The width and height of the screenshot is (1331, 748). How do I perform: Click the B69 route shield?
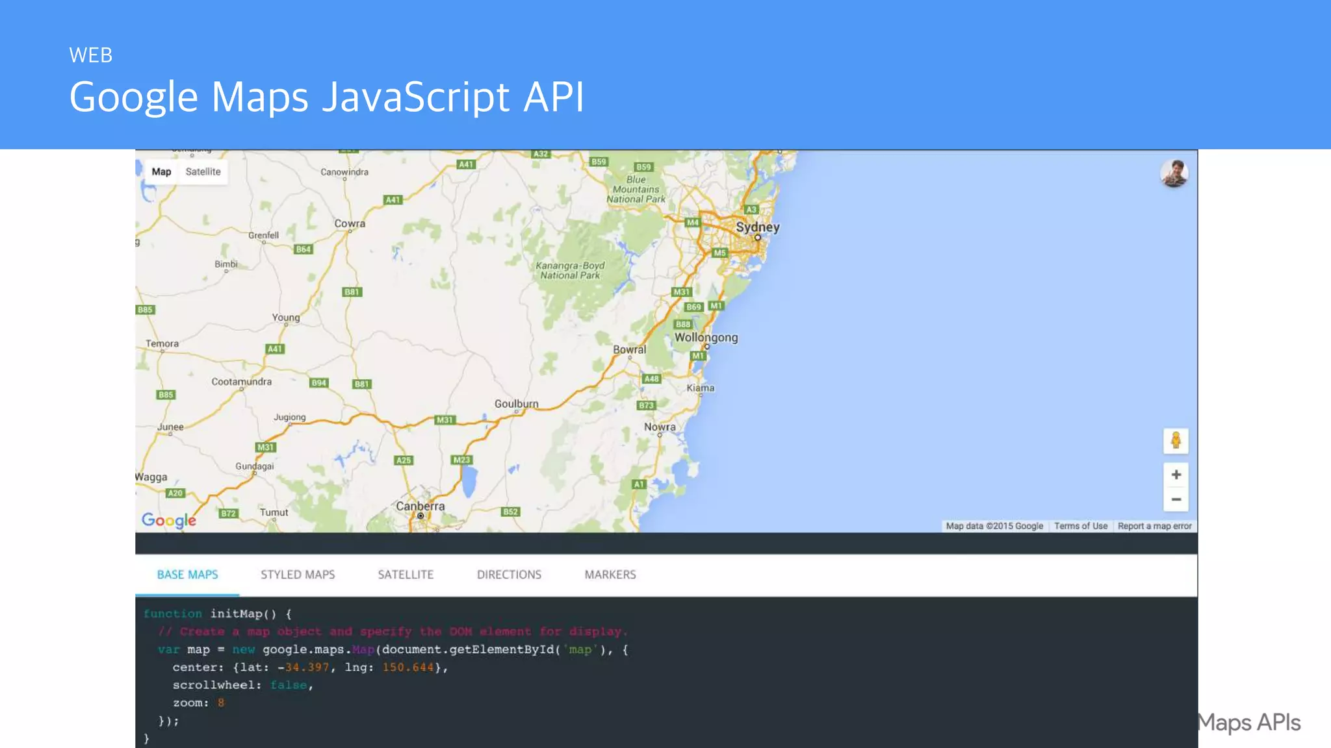click(x=694, y=306)
